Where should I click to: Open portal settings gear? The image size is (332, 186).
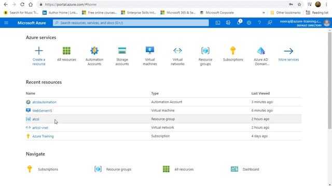249,23
